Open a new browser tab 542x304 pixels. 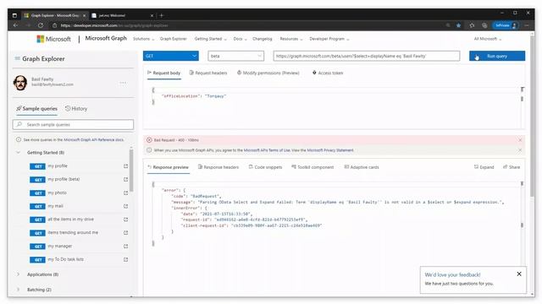[162, 15]
